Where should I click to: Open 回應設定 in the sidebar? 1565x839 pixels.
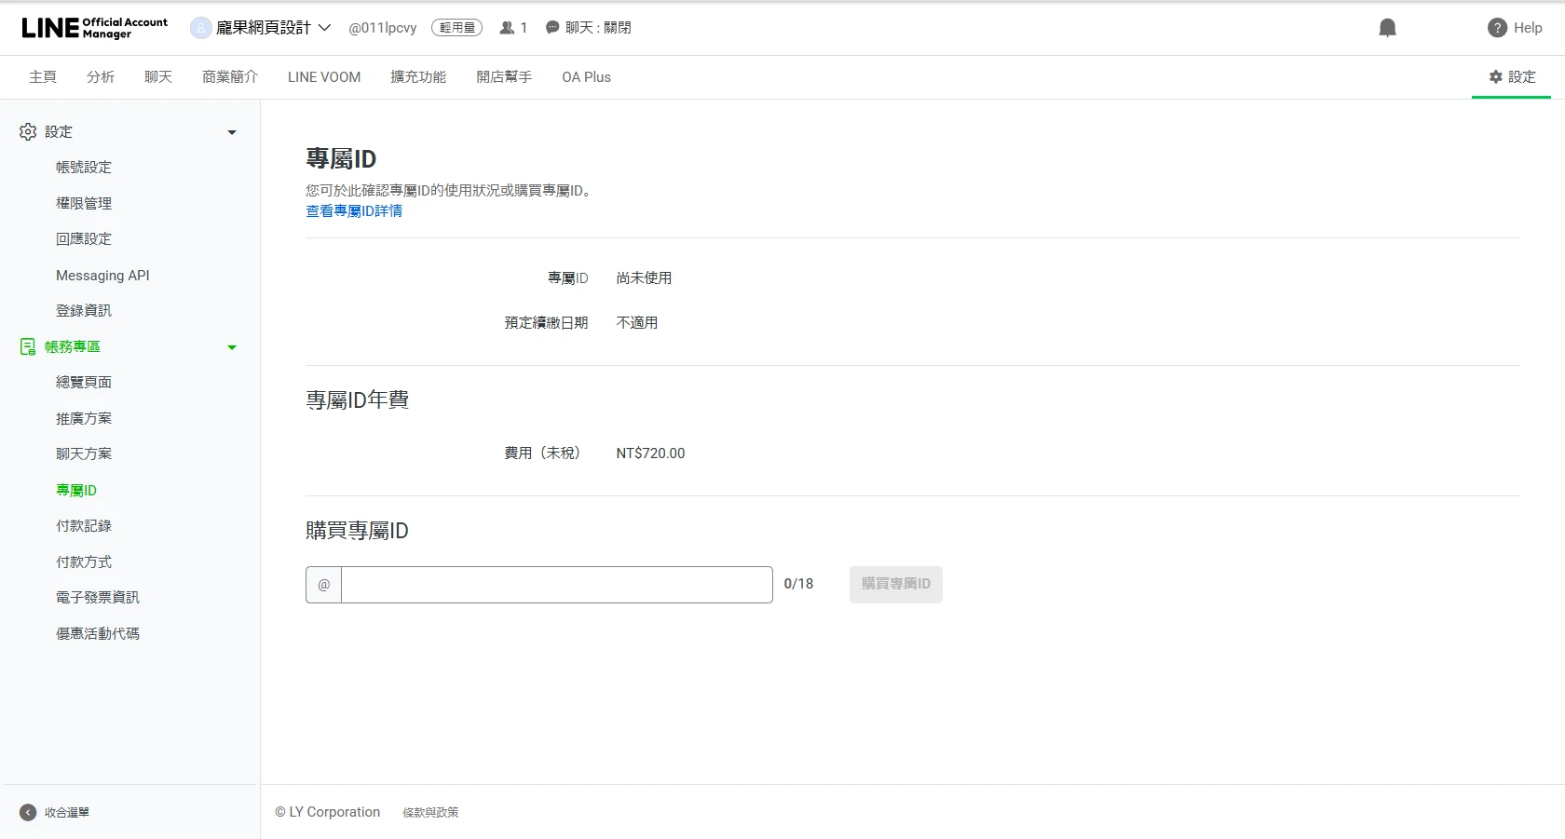(x=84, y=239)
